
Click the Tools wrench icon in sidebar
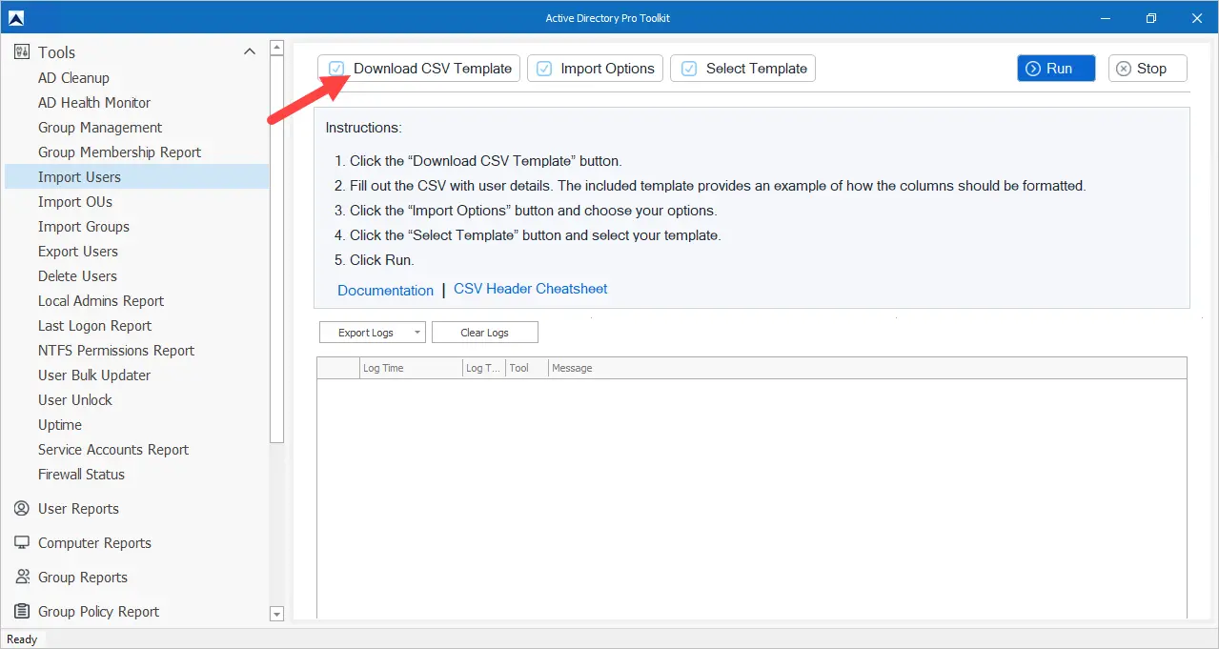[x=22, y=51]
